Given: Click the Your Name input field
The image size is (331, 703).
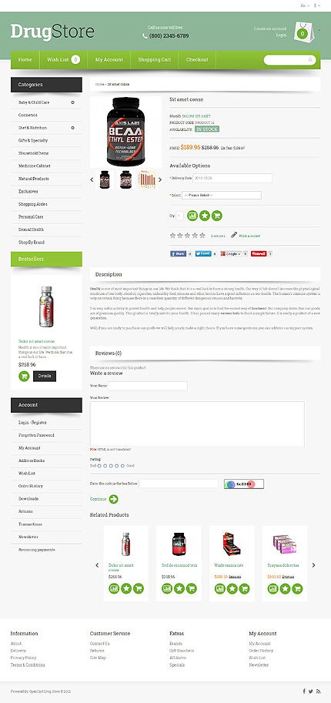Looking at the screenshot, I should (x=148, y=386).
